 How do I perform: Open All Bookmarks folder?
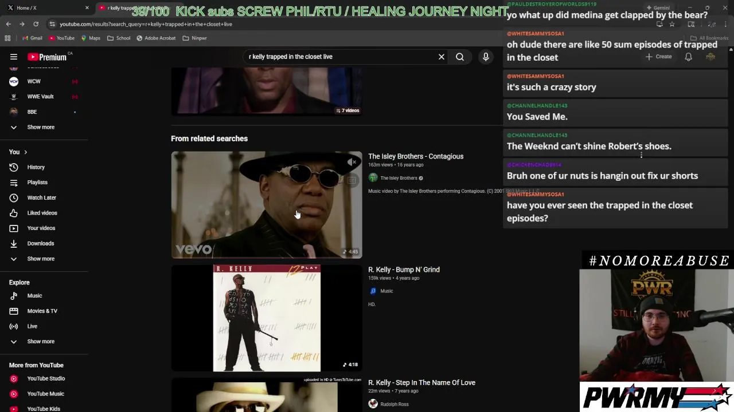pos(710,38)
